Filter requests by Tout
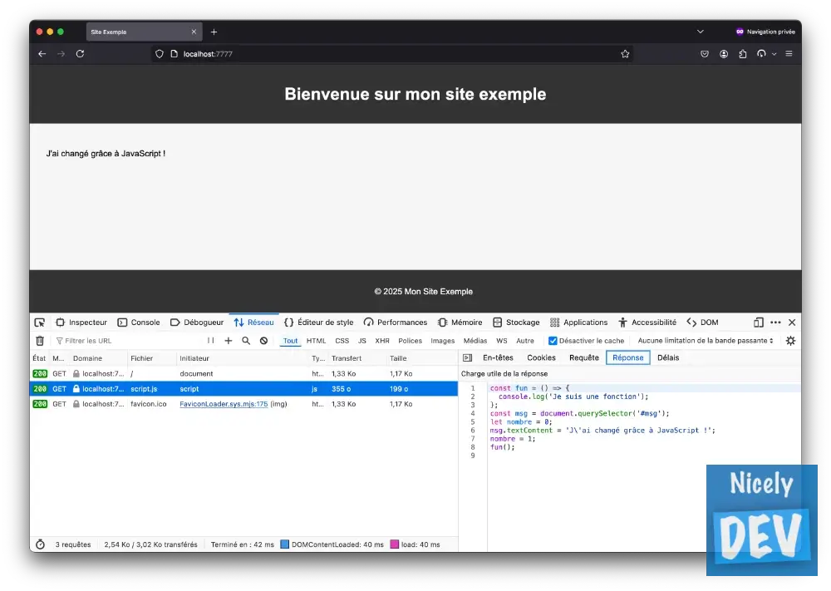Screen dimensions: 831x591 (290, 341)
